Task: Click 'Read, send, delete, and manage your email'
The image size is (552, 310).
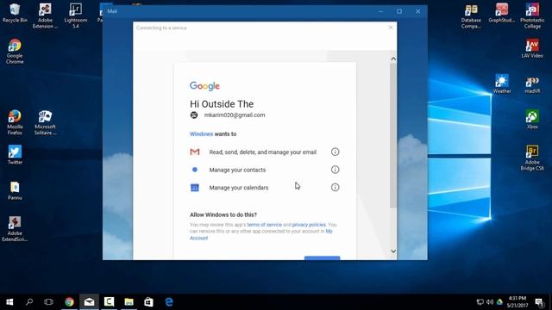Action: coord(262,152)
